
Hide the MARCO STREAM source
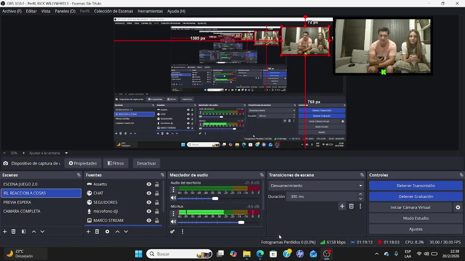pos(149,220)
